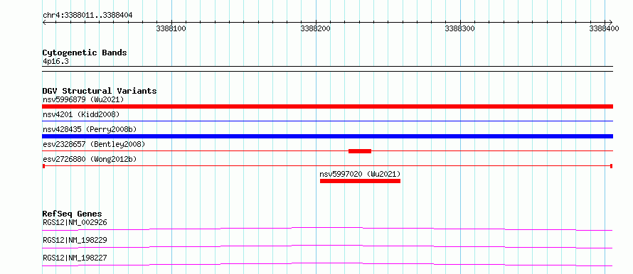Open the RefSeq Genes track heading

(73, 214)
